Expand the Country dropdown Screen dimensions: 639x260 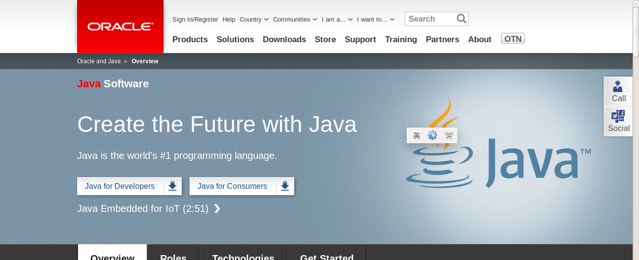254,20
